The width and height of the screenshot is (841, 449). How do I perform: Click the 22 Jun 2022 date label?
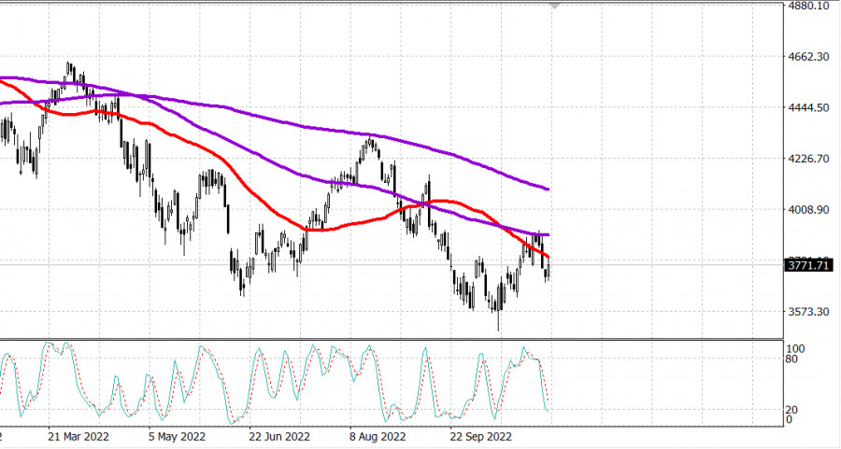click(x=278, y=436)
